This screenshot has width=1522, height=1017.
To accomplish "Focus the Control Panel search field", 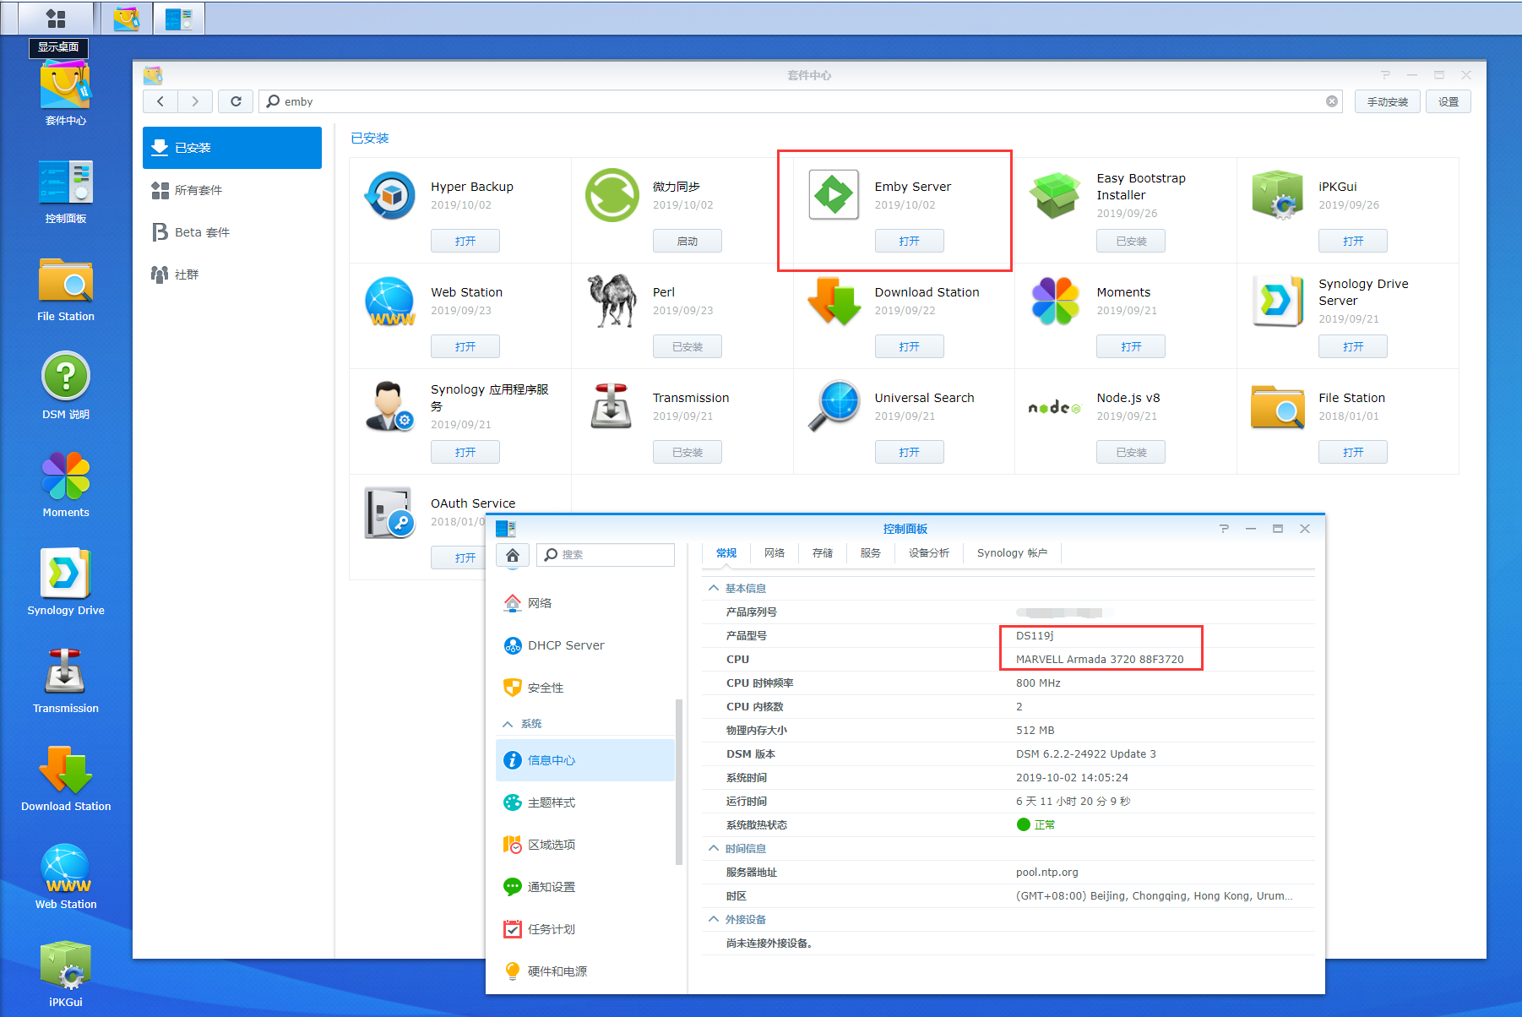I will pos(606,555).
